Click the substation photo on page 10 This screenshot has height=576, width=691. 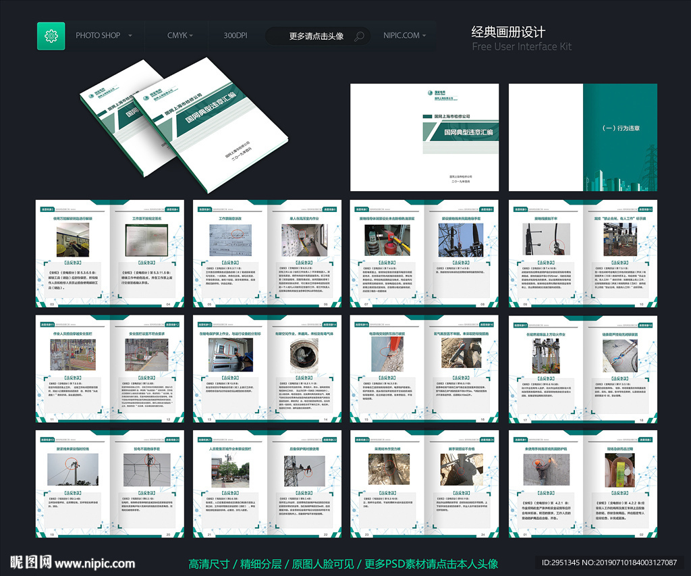620,240
